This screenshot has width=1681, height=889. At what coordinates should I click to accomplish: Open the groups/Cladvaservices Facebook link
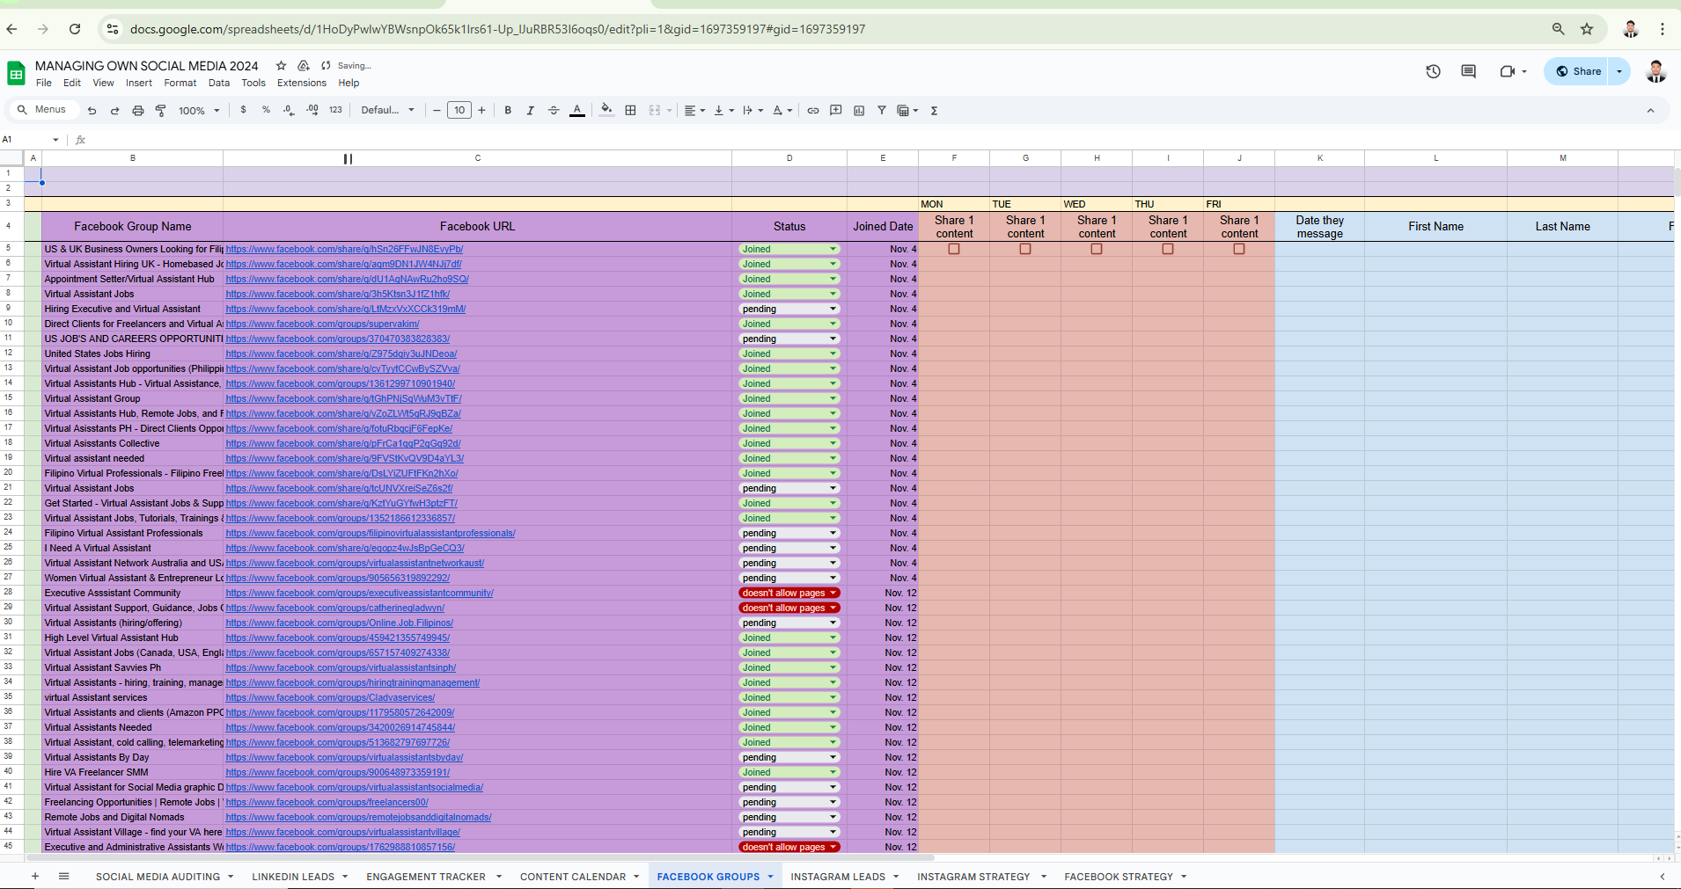pyautogui.click(x=330, y=697)
